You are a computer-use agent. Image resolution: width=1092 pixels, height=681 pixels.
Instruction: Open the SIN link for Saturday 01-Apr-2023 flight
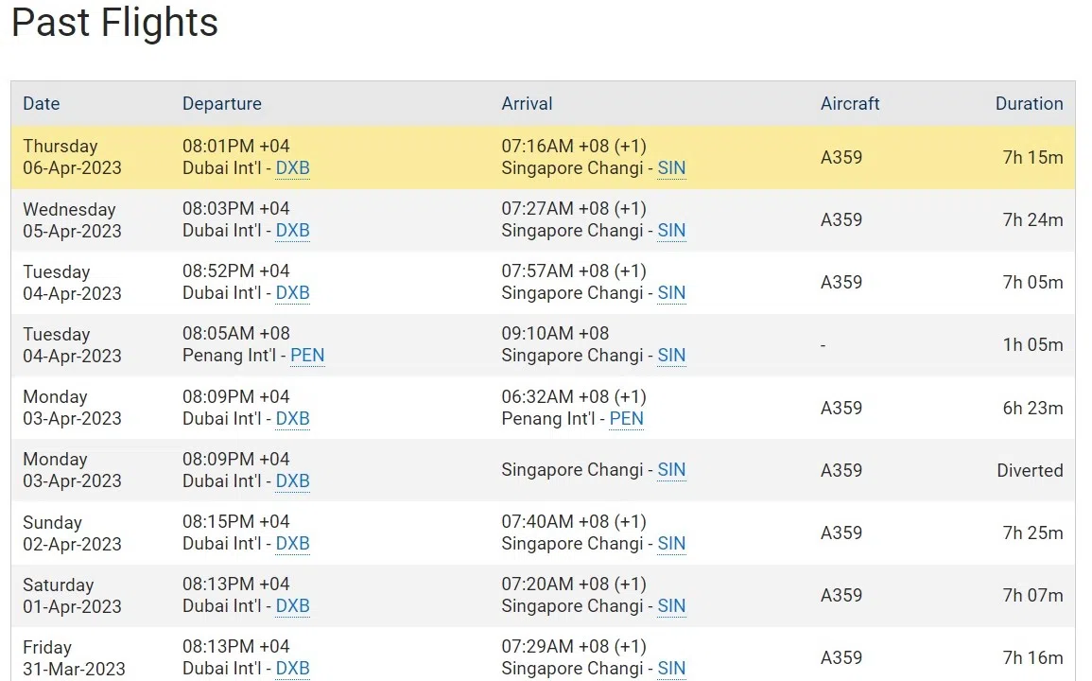pyautogui.click(x=671, y=605)
